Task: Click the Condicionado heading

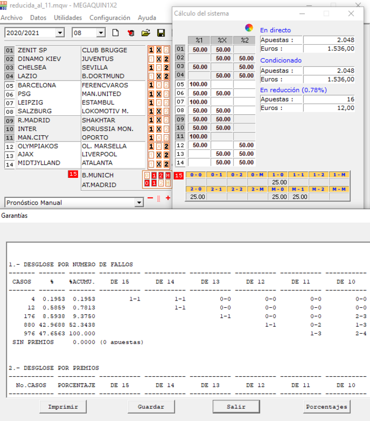Action: click(x=281, y=61)
